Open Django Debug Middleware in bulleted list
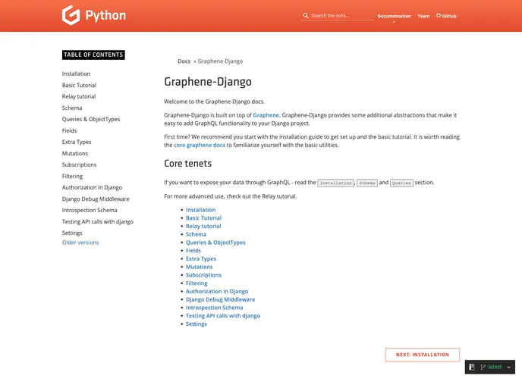Image resolution: width=522 pixels, height=388 pixels. tap(220, 299)
